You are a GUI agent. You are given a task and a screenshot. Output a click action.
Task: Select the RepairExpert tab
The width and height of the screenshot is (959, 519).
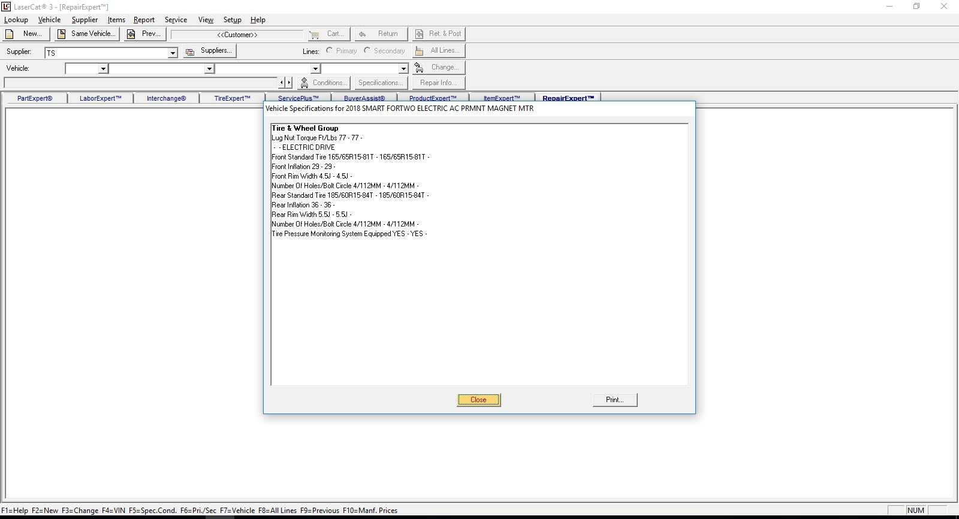[568, 98]
